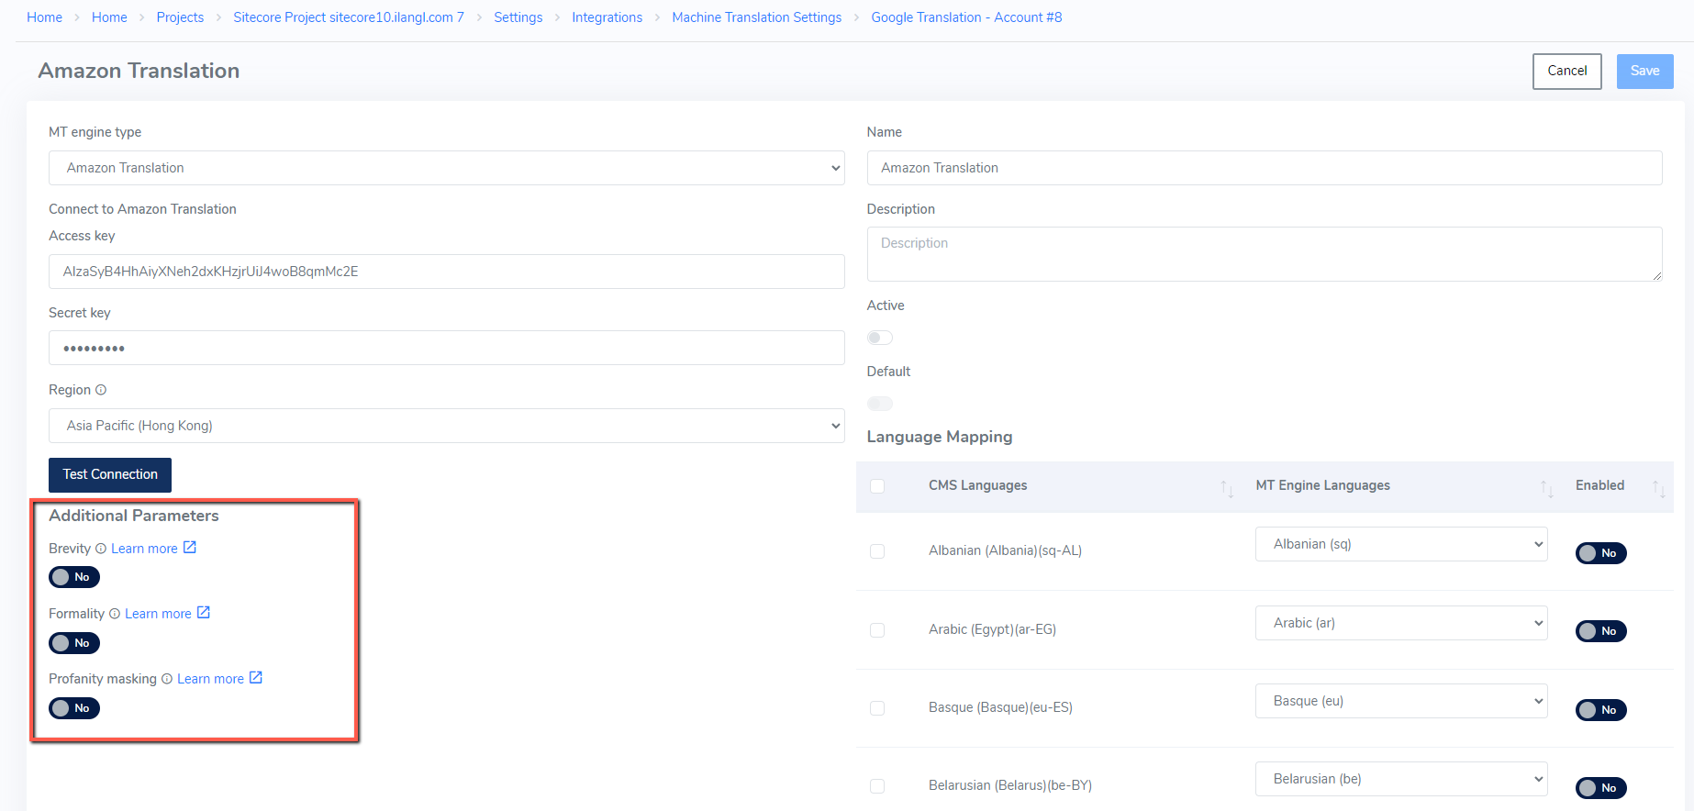
Task: Open Formality Learn more link
Action: tap(158, 614)
